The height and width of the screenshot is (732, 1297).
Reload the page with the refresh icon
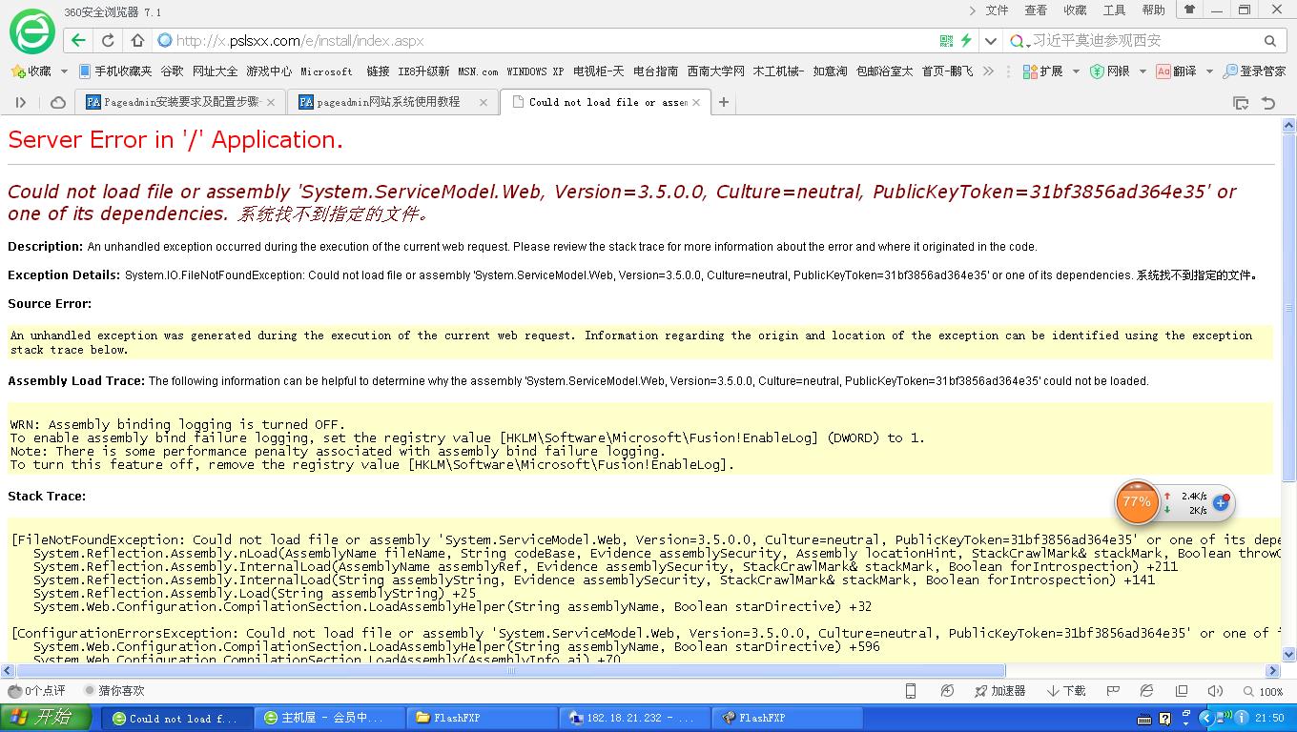point(108,41)
